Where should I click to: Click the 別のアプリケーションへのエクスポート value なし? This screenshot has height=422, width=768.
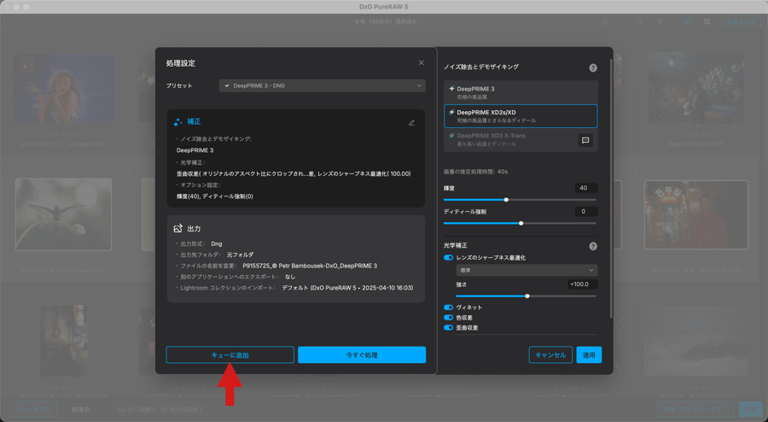click(x=290, y=277)
